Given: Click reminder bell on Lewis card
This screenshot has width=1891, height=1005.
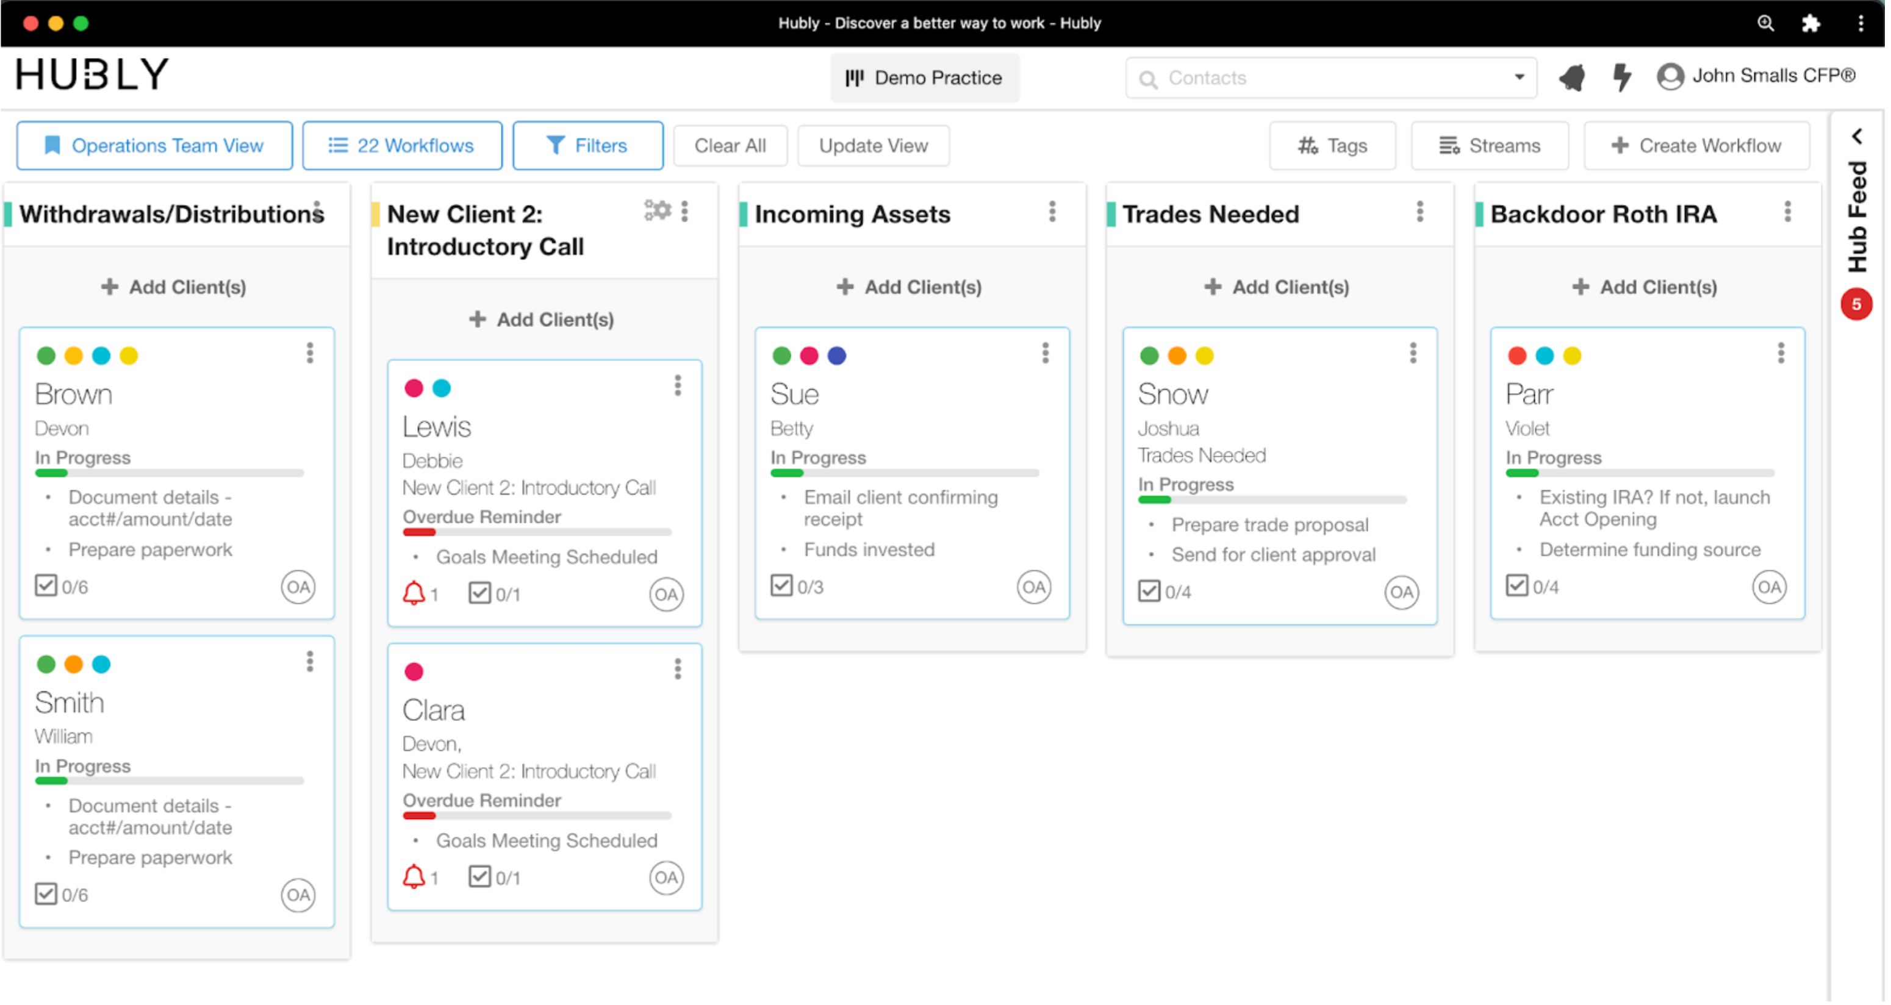Looking at the screenshot, I should (414, 593).
